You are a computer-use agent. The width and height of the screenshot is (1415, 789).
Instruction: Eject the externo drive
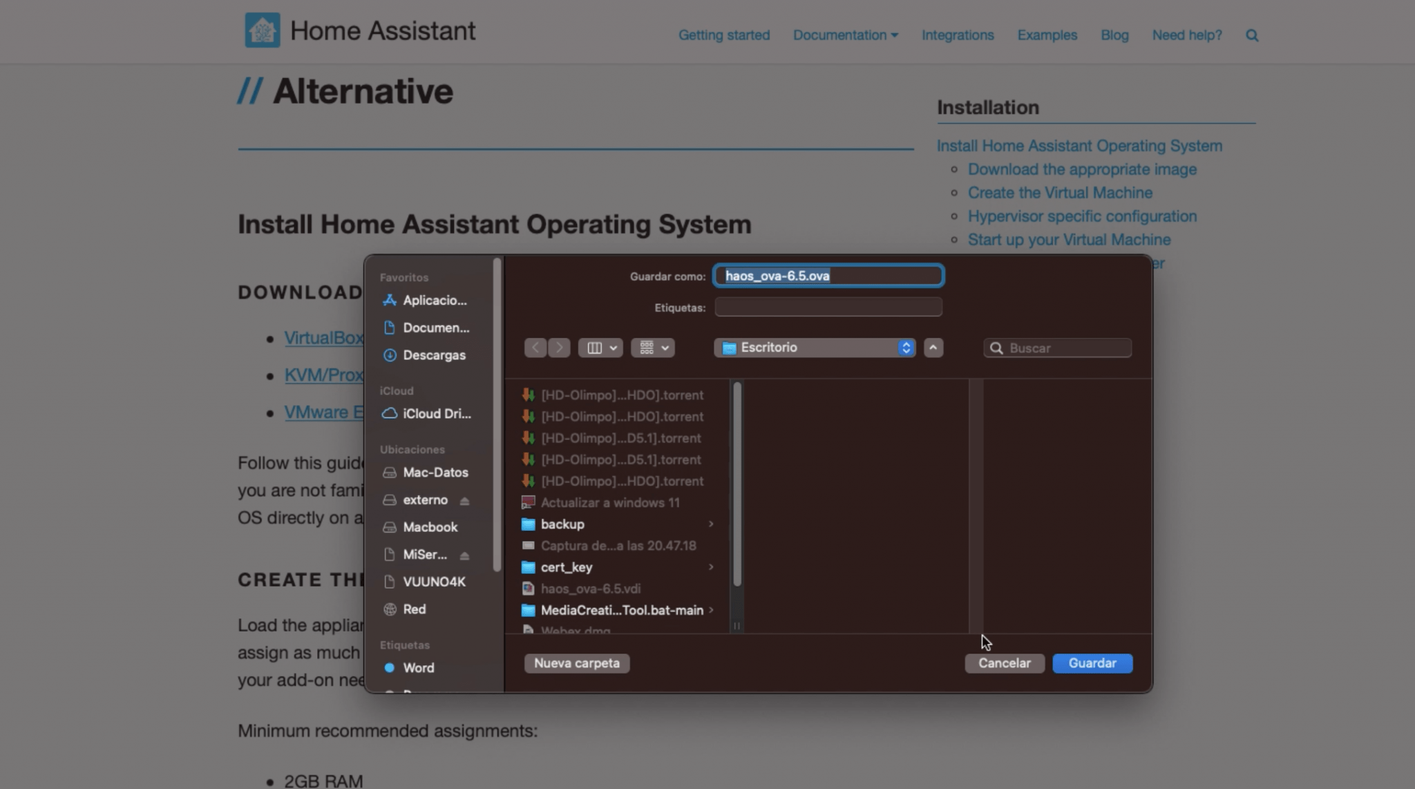pyautogui.click(x=464, y=500)
